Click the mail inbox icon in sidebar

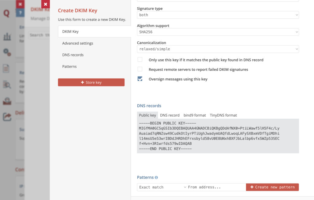pos(7,101)
